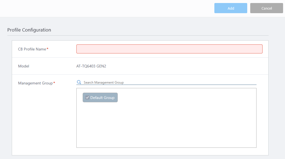The image size is (285, 159).
Task: Click the Model field label
Action: click(24, 66)
